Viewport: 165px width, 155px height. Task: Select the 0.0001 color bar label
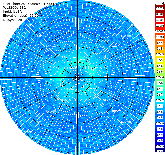[160, 37]
